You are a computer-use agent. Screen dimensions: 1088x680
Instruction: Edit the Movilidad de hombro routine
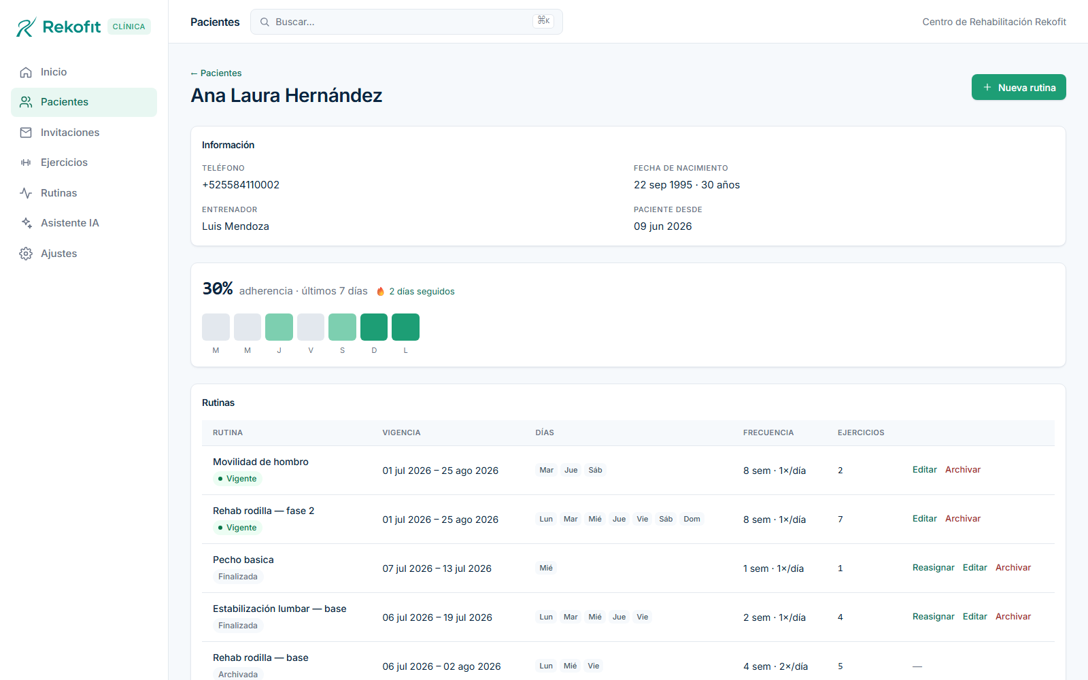point(924,470)
